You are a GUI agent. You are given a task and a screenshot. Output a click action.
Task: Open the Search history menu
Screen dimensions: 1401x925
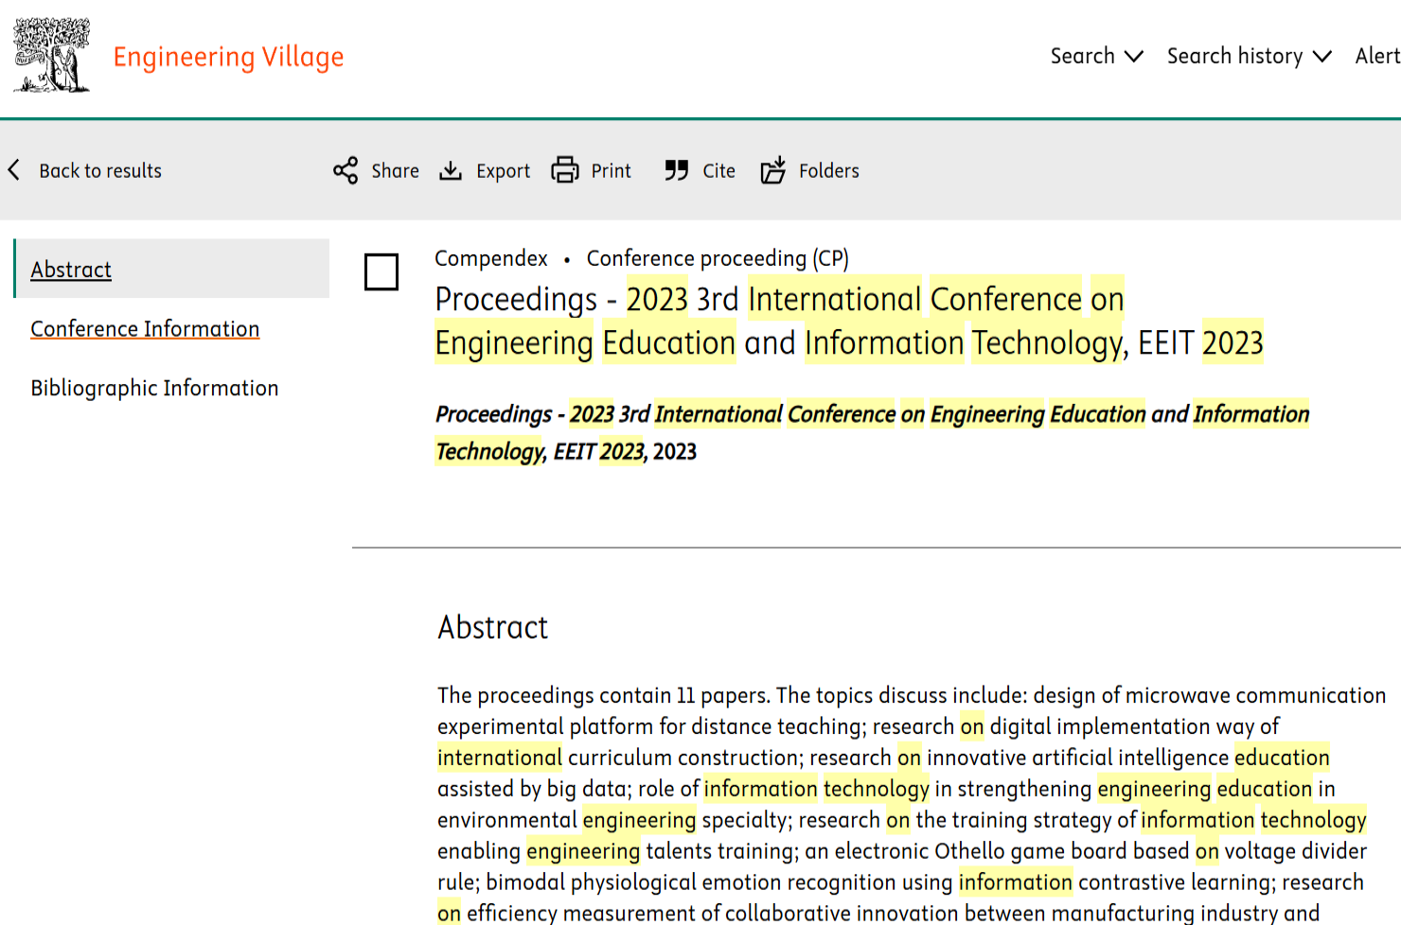tap(1250, 56)
